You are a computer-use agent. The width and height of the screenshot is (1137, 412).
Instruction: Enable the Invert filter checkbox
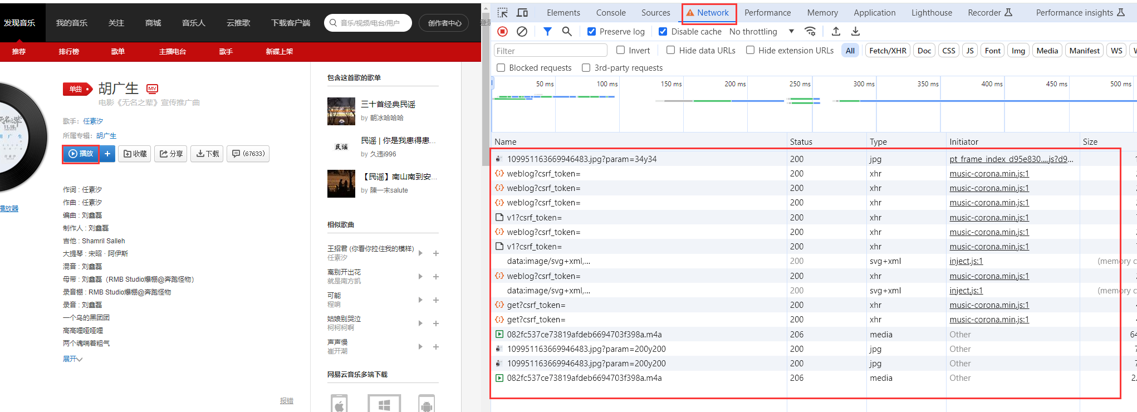[621, 50]
